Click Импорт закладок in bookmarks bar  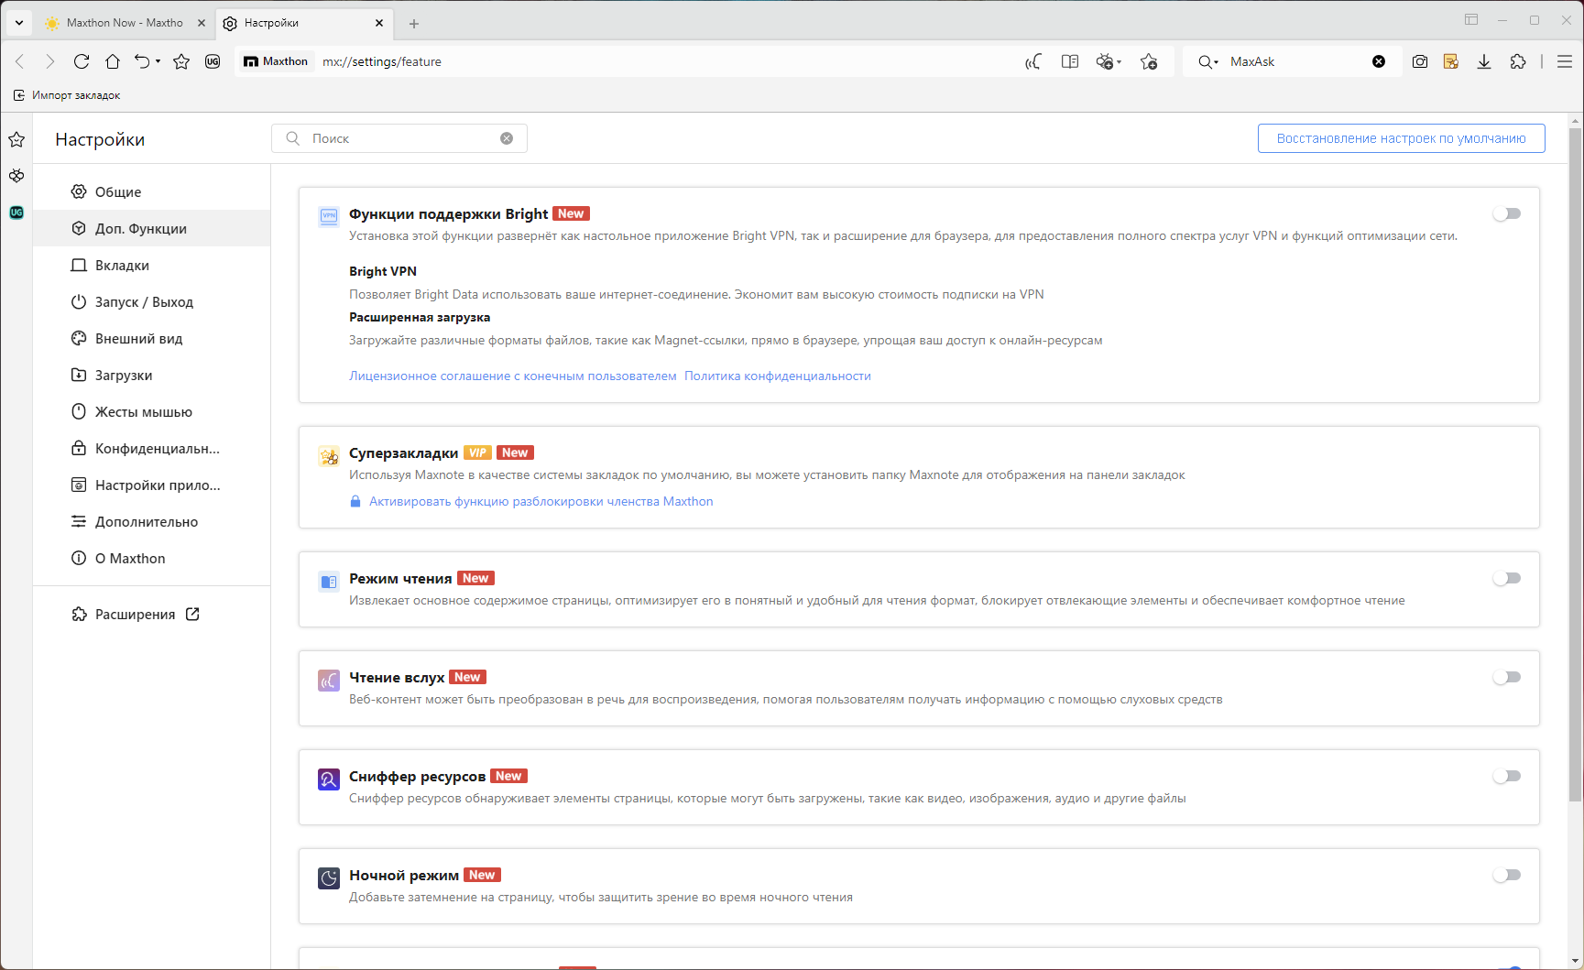[x=67, y=95]
